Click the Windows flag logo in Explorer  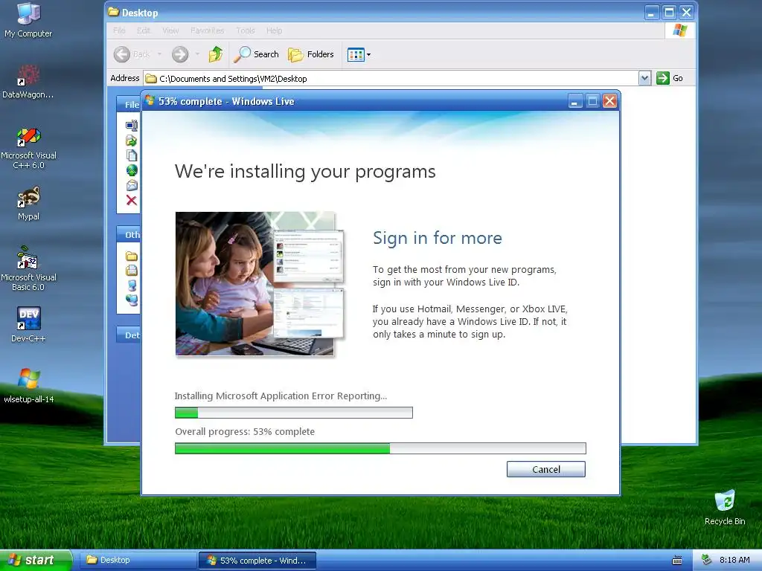coord(680,30)
